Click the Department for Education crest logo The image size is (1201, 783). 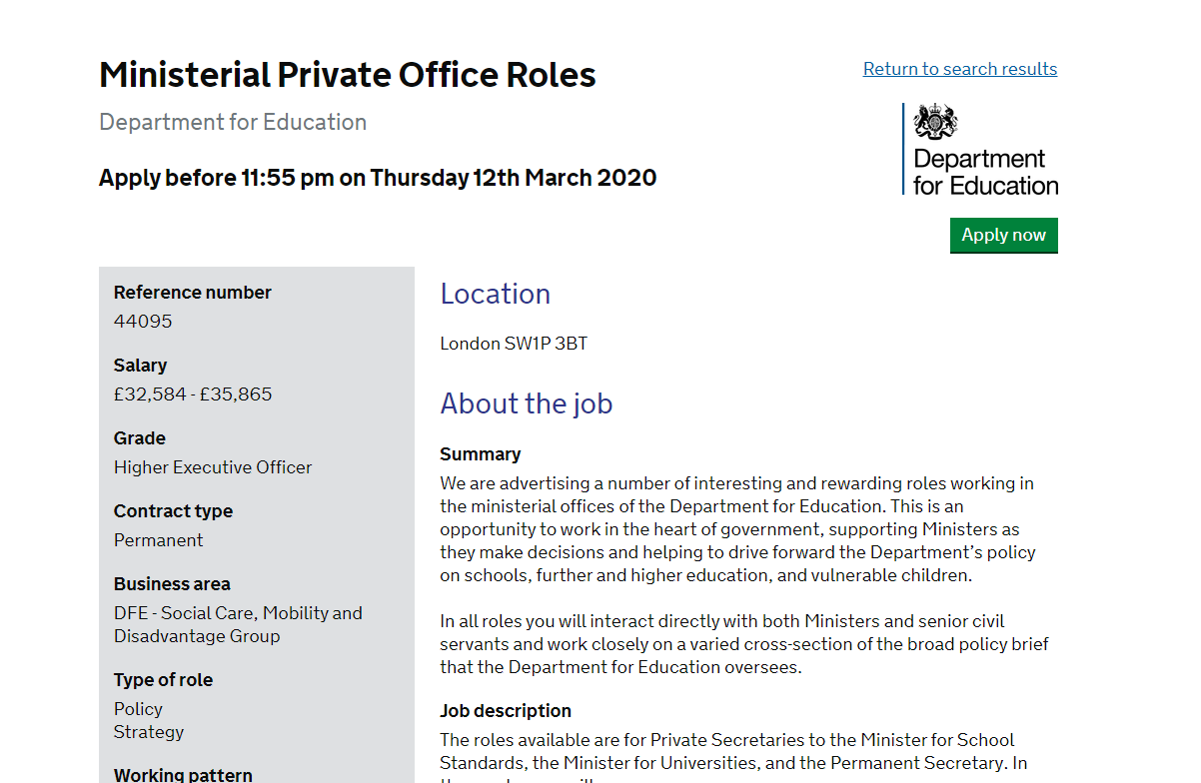[935, 122]
